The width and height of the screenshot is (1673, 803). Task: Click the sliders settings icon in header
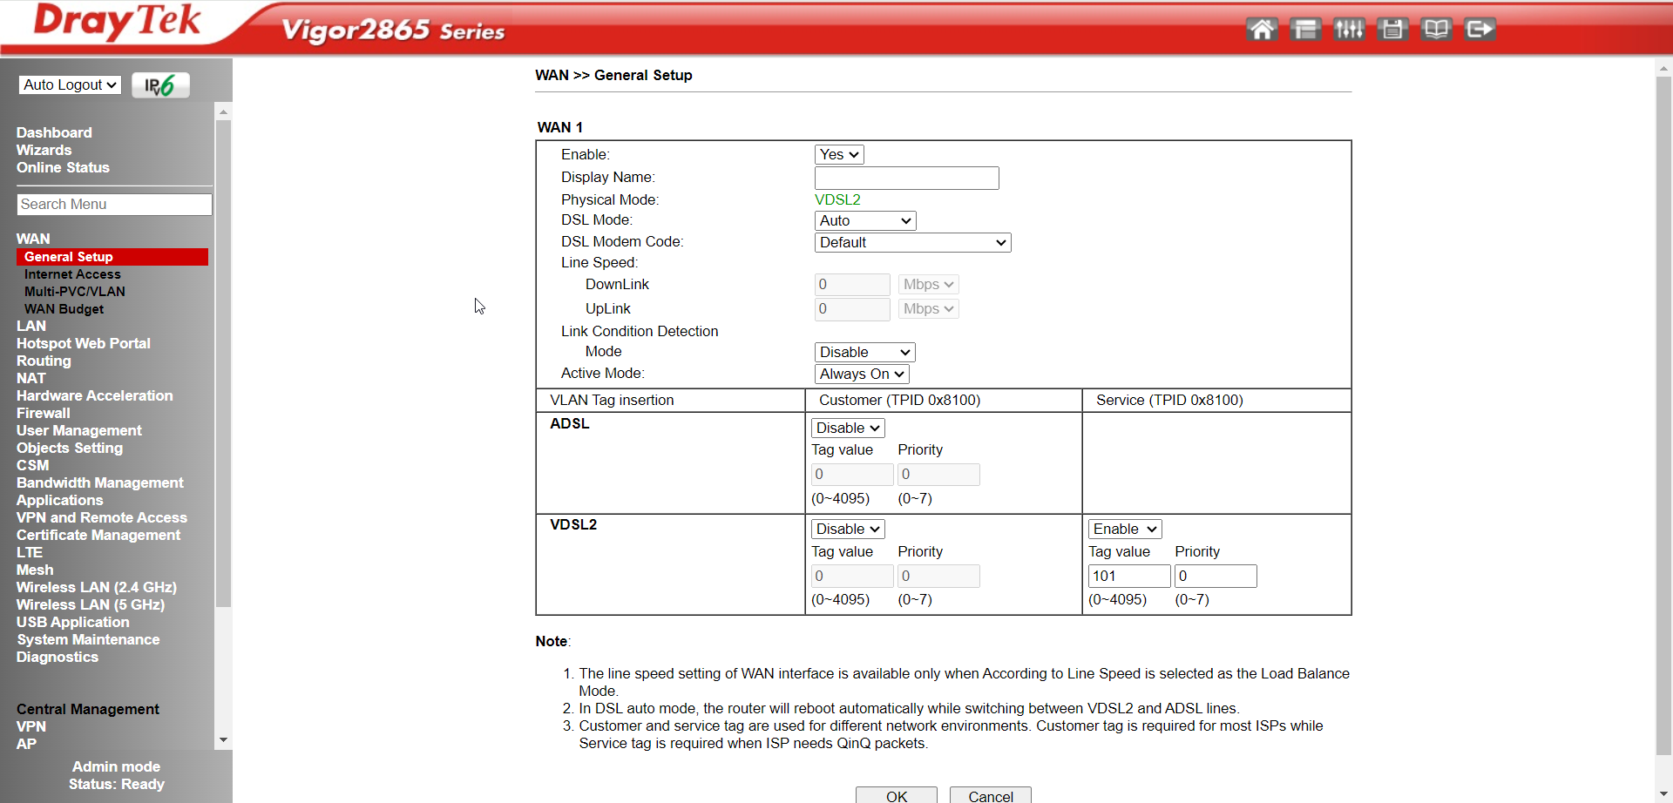[x=1348, y=30]
